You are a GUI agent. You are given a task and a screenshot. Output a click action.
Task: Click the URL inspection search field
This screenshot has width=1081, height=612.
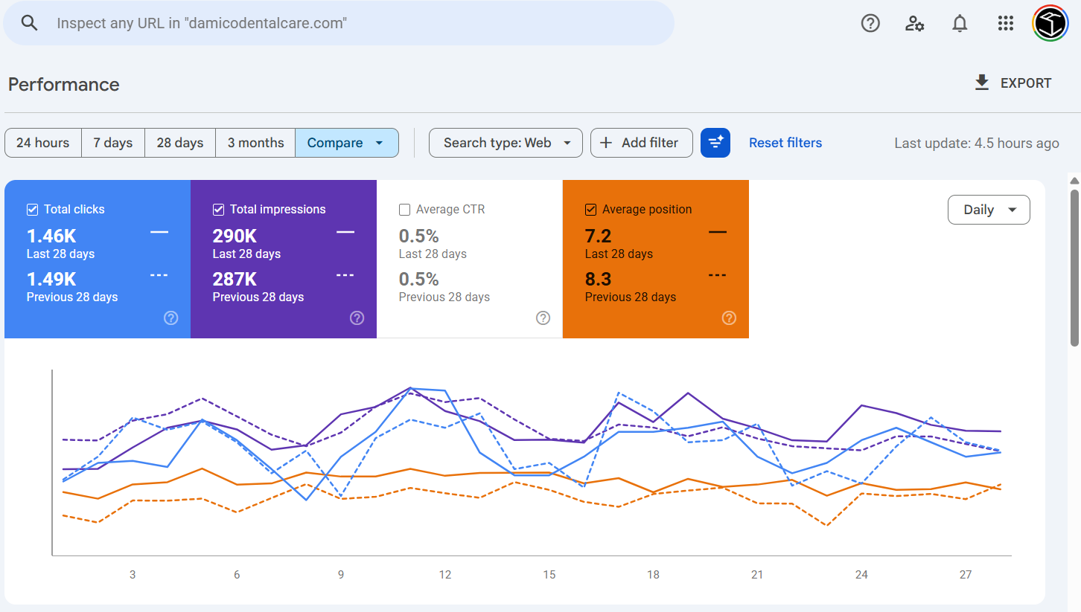[x=339, y=23]
